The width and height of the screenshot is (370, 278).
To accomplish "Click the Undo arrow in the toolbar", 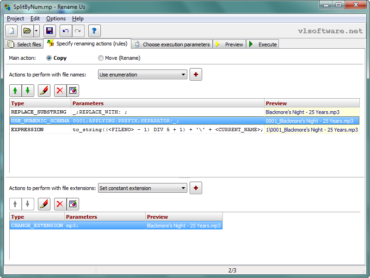I will tap(66, 31).
